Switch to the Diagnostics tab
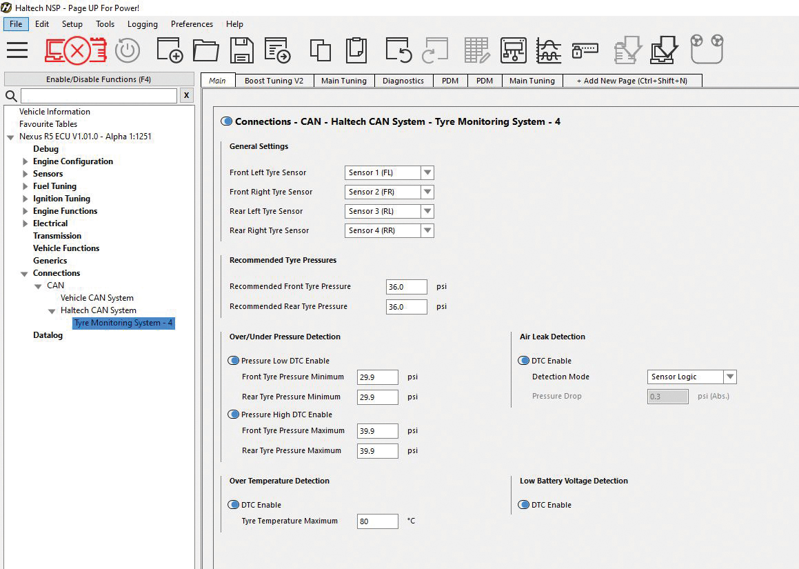 click(403, 81)
